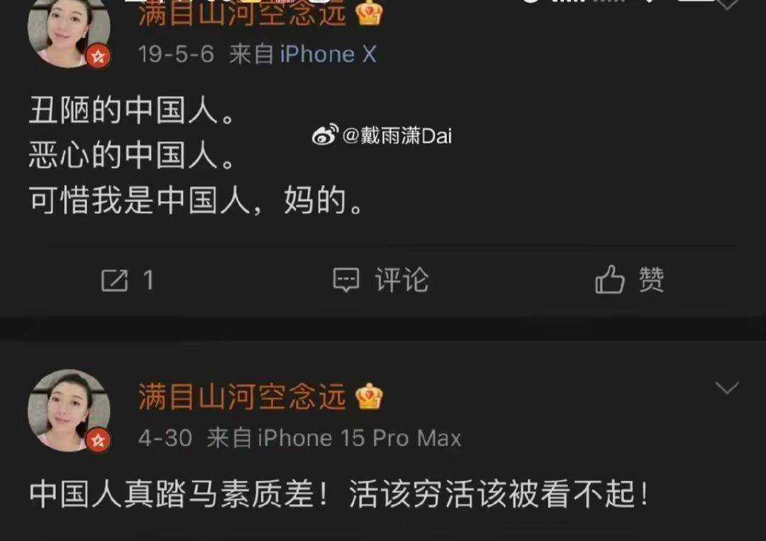Tap the repost icon under the first post
The width and height of the screenshot is (766, 541).
pos(114,280)
